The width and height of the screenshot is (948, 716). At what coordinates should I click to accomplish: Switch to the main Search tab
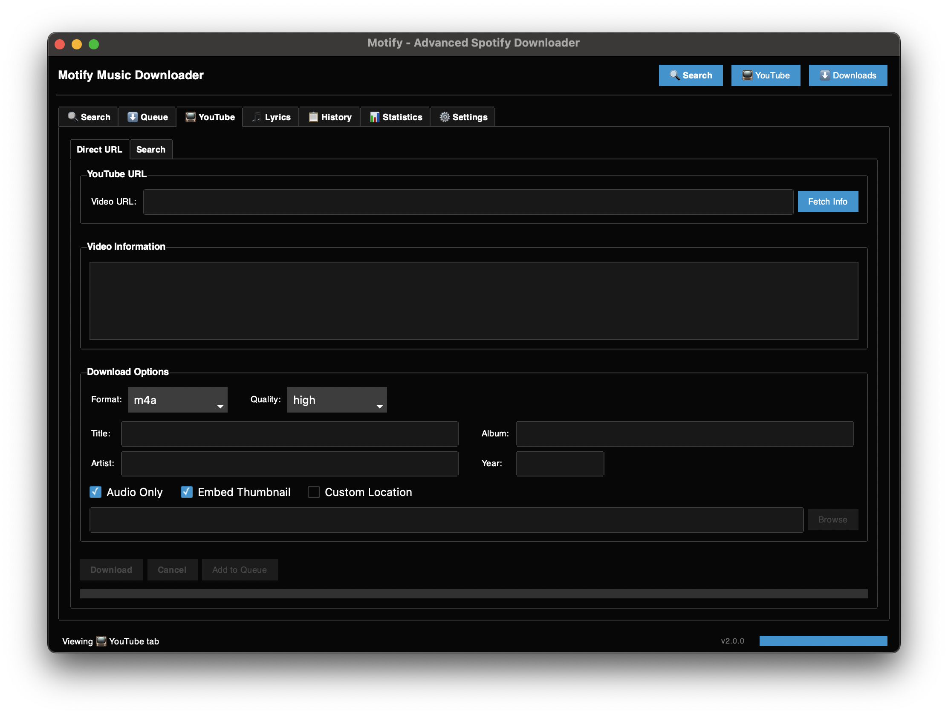(x=89, y=117)
